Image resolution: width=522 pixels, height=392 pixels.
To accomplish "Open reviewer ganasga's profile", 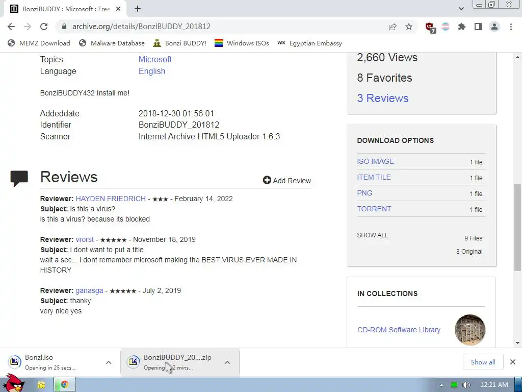I will [89, 290].
